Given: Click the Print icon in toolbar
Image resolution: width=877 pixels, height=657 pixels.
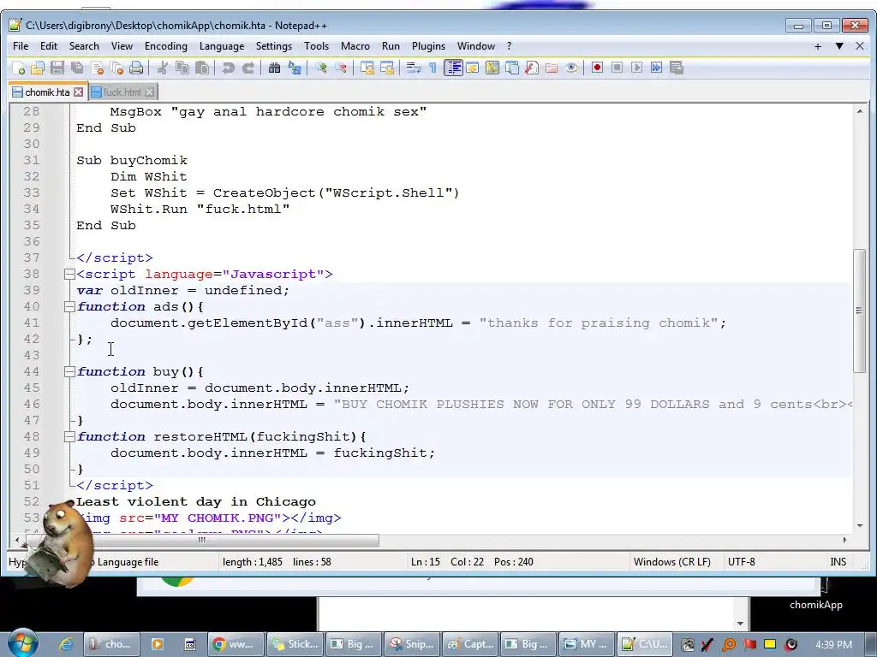Looking at the screenshot, I should pyautogui.click(x=136, y=68).
